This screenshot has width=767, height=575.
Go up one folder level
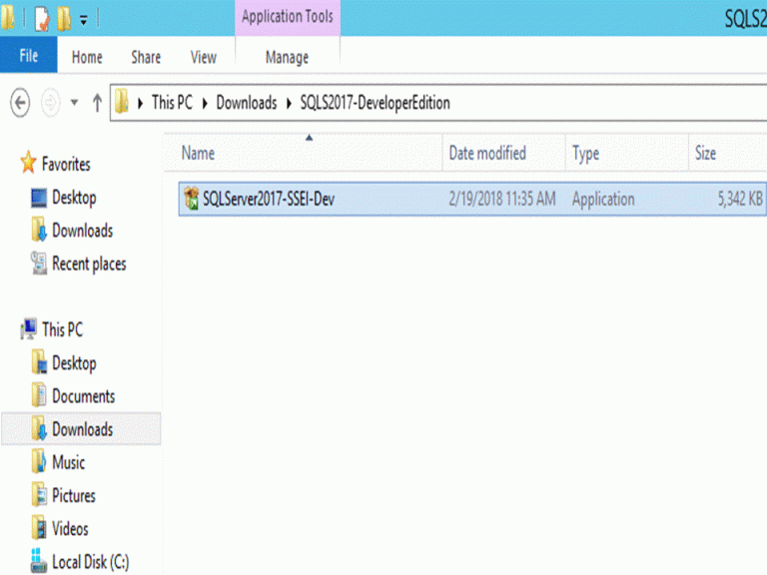point(97,103)
